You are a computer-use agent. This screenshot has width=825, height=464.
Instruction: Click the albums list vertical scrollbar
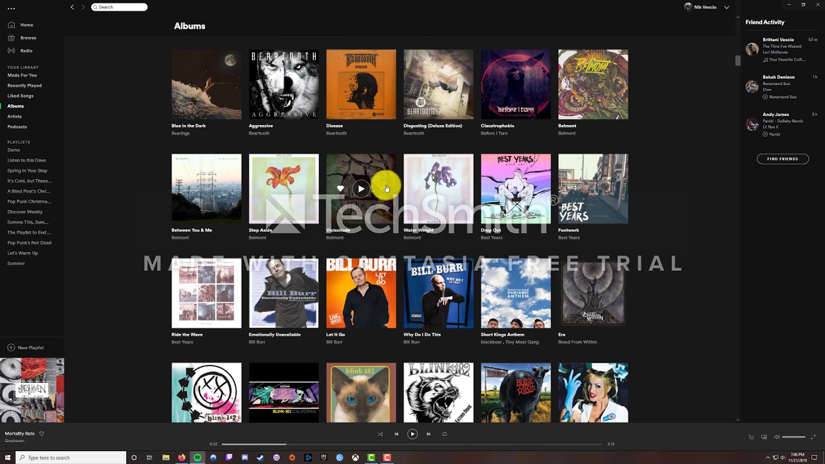point(738,60)
